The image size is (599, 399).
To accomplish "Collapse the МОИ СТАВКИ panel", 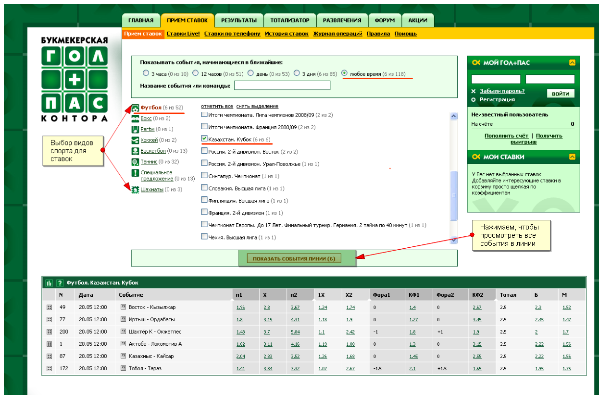I will pos(572,157).
